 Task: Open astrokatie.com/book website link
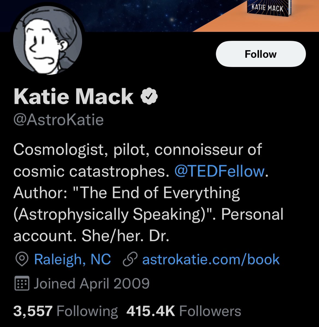pyautogui.click(x=211, y=259)
